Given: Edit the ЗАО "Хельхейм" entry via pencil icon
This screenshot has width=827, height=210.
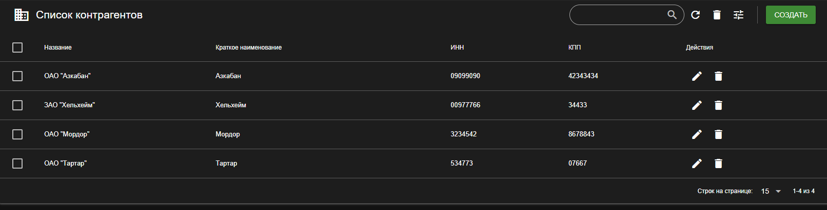Looking at the screenshot, I should [697, 105].
